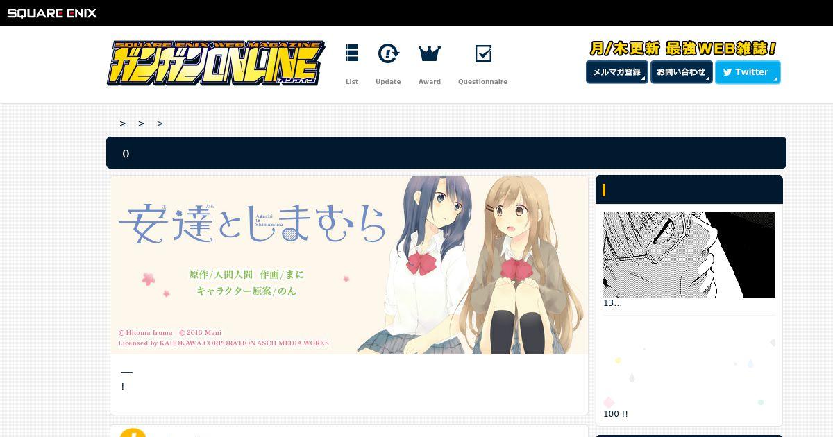
Task: Click the 安達としまむら banner image
Action: 349,265
